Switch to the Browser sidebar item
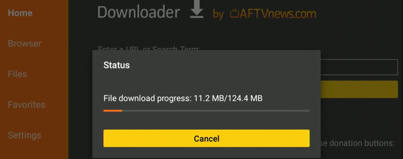Screen dimensions: 403x159 25,44
